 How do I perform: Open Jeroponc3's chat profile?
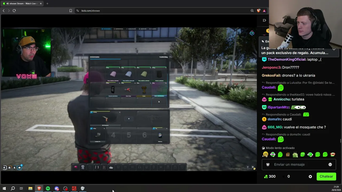coord(271,67)
